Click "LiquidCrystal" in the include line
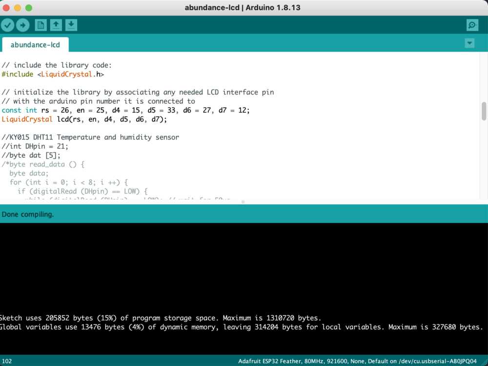 coord(66,74)
